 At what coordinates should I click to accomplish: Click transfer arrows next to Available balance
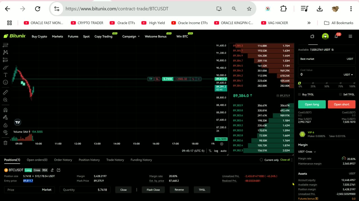333,50
